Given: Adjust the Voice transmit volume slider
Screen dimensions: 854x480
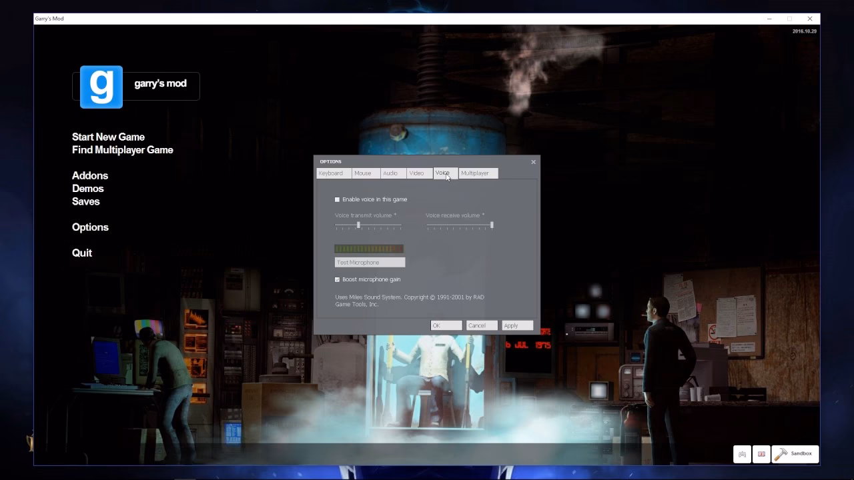Looking at the screenshot, I should (368, 225).
